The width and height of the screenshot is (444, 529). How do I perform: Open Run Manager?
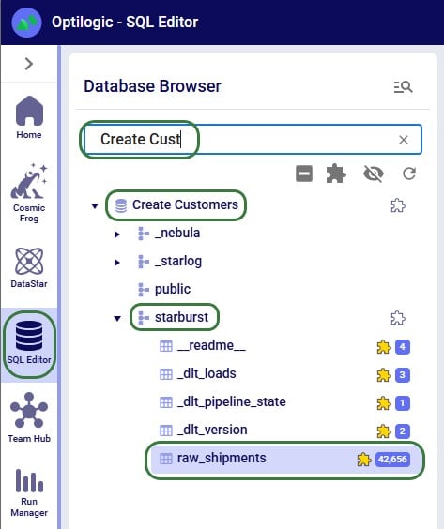[x=29, y=493]
